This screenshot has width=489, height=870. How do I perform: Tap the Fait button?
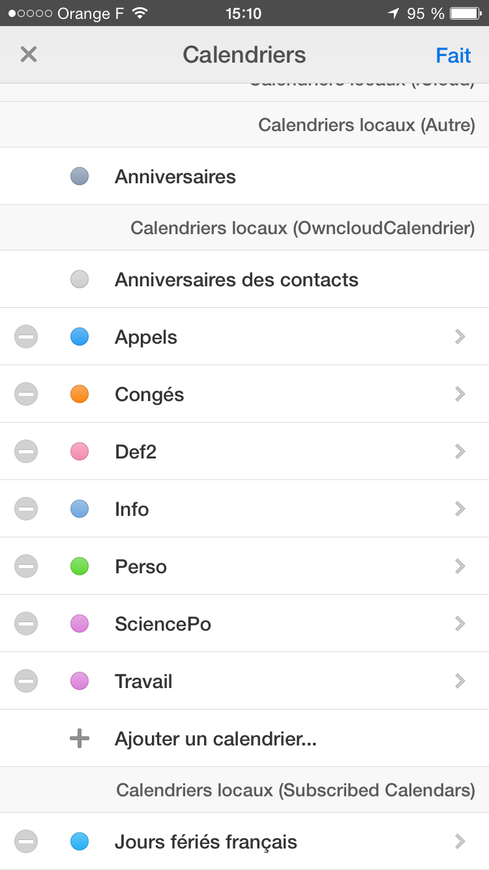pyautogui.click(x=453, y=55)
